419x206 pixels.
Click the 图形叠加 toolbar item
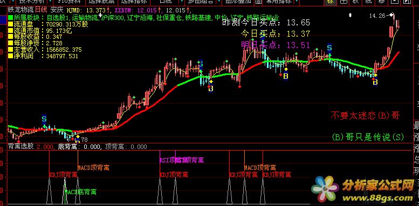pos(238,1)
